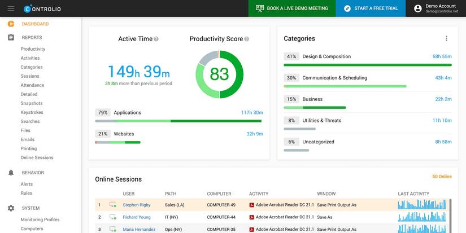Click the Controlio logo

point(42,9)
